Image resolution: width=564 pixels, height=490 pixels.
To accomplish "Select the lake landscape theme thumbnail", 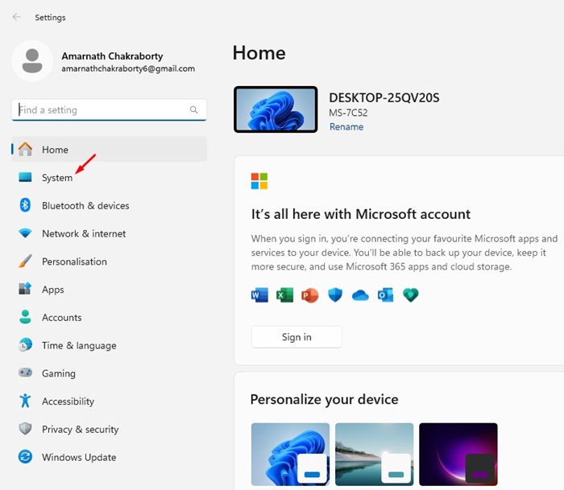I will 375,454.
